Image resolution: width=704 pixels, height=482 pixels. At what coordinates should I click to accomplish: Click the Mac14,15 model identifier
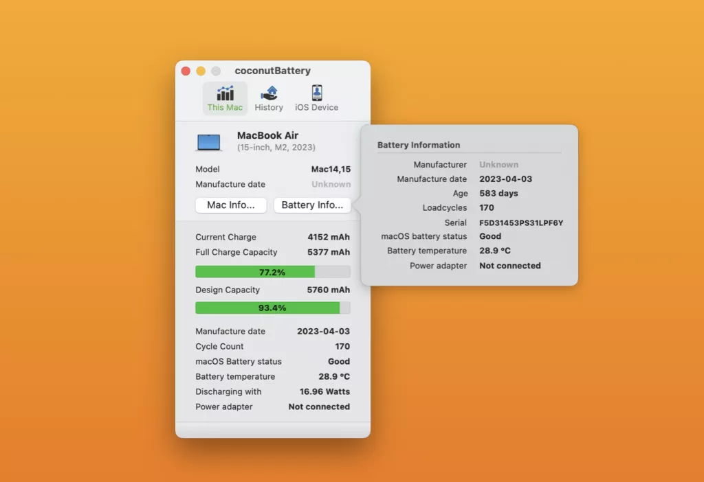(x=331, y=169)
